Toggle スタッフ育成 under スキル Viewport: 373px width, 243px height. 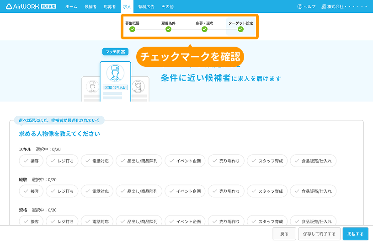click(267, 161)
